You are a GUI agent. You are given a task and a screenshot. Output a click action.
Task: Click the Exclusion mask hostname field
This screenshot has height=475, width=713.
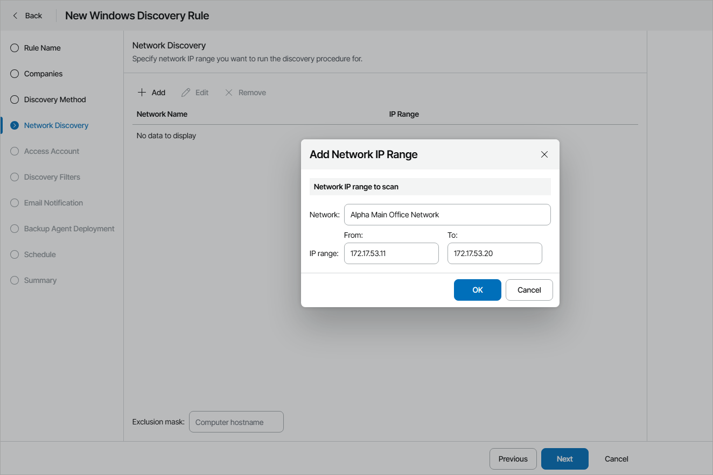tap(236, 422)
